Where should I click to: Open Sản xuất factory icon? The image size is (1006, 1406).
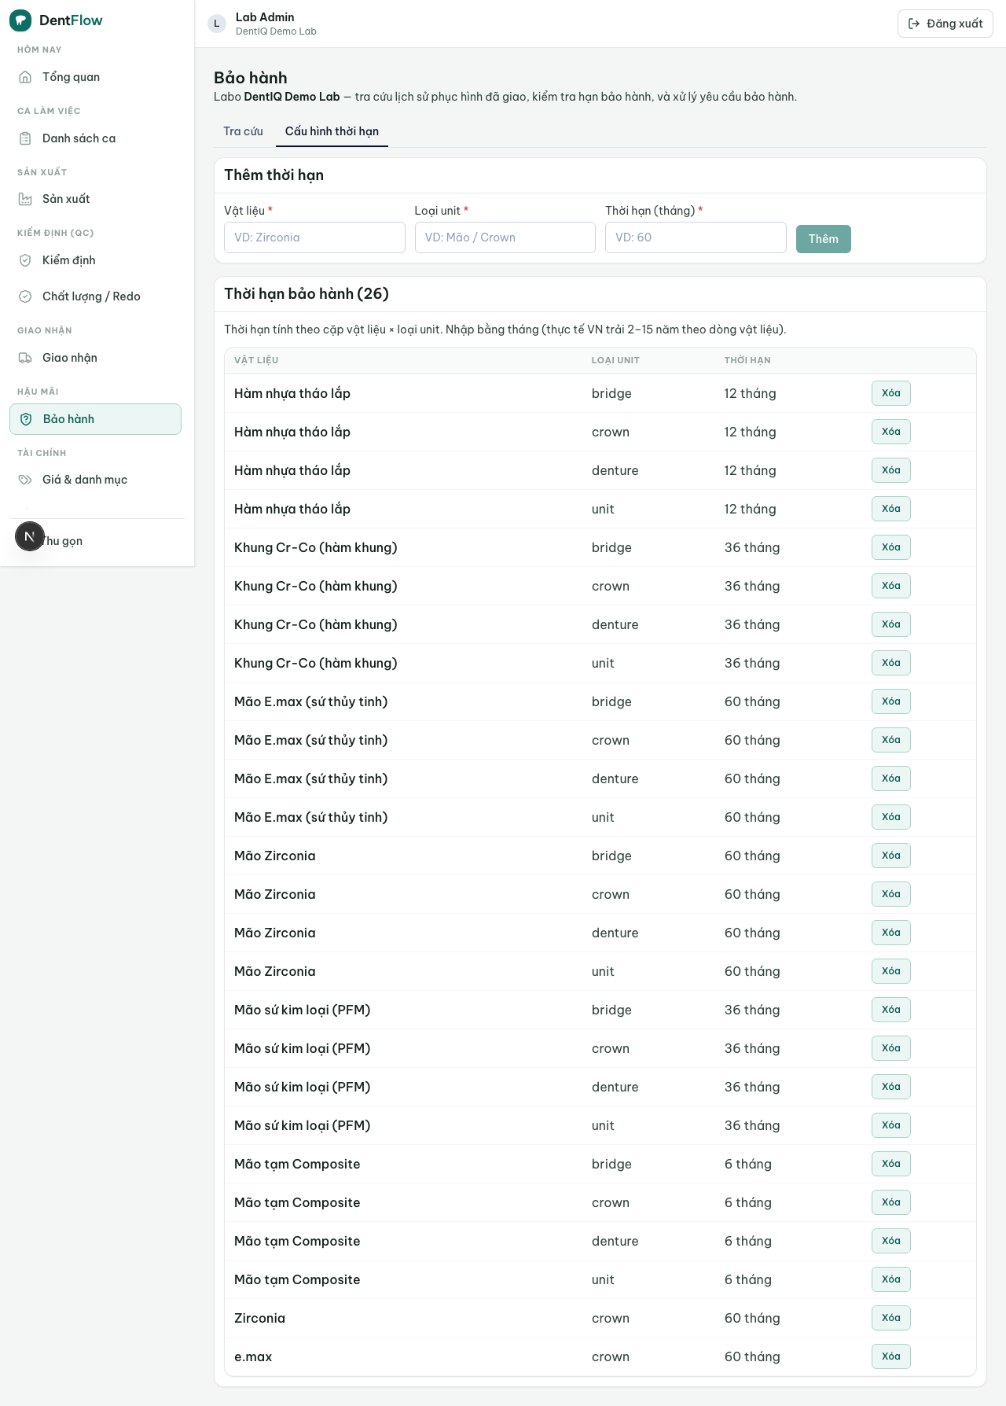pos(25,199)
